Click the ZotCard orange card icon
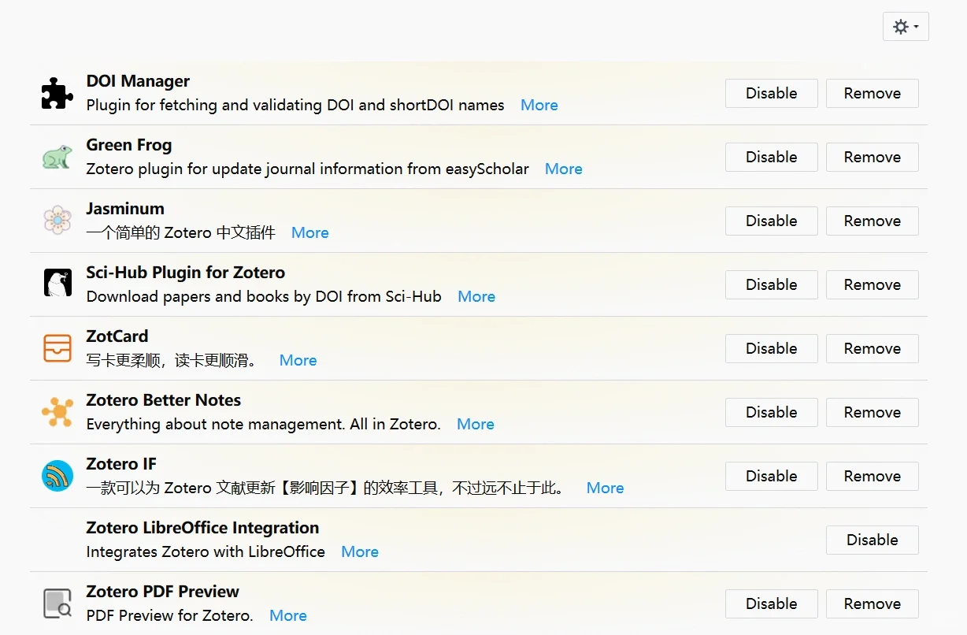The width and height of the screenshot is (967, 635). [x=57, y=348]
